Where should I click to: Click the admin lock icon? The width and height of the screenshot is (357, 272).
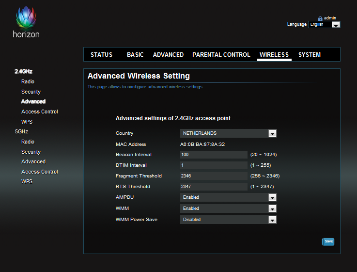tap(320, 18)
